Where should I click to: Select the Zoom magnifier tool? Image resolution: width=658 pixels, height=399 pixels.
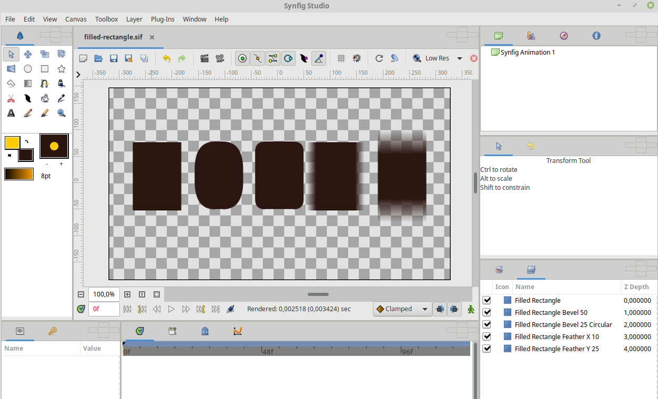pyautogui.click(x=62, y=112)
